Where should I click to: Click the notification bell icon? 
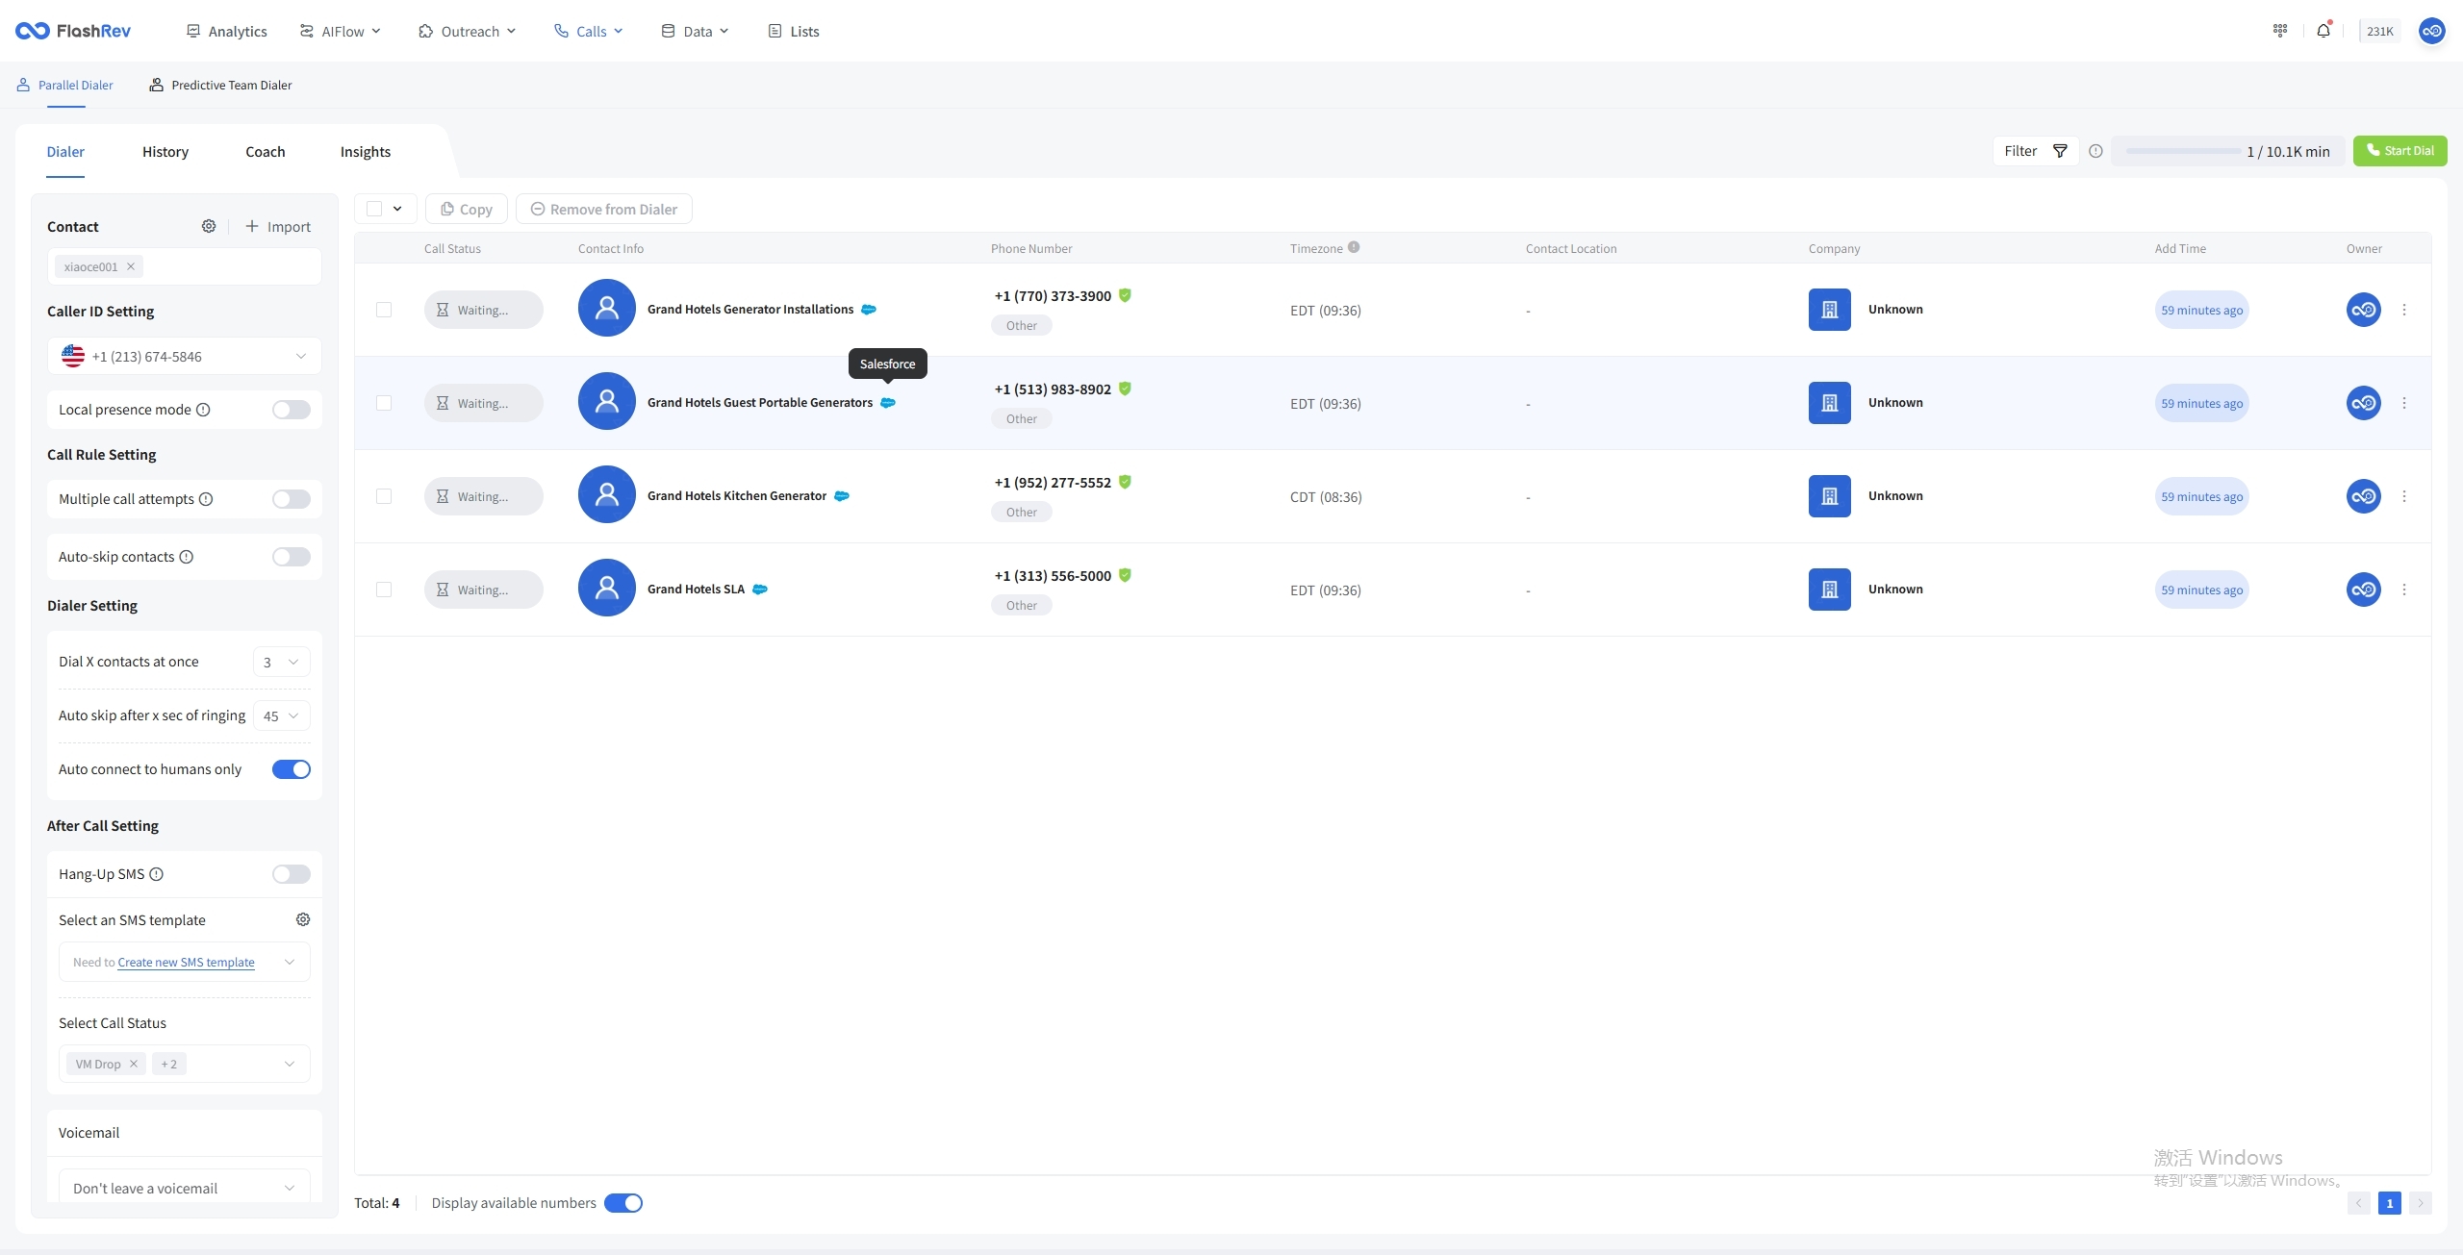(x=2323, y=31)
